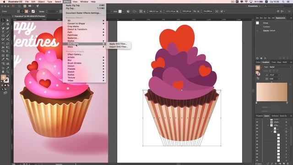Select the Lasso tool
The image size is (293, 165).
click(8, 24)
